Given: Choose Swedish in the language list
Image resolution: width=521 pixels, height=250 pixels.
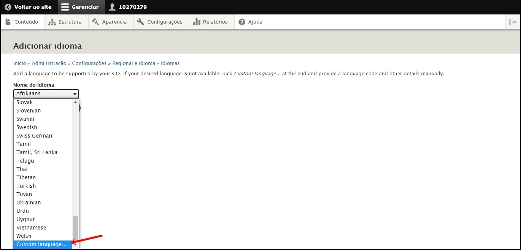Looking at the screenshot, I should tap(27, 127).
